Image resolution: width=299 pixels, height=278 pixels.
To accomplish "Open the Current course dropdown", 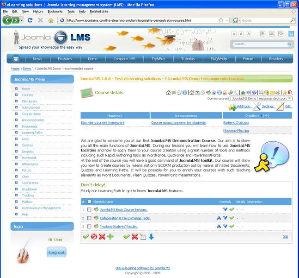I will (261, 99).
